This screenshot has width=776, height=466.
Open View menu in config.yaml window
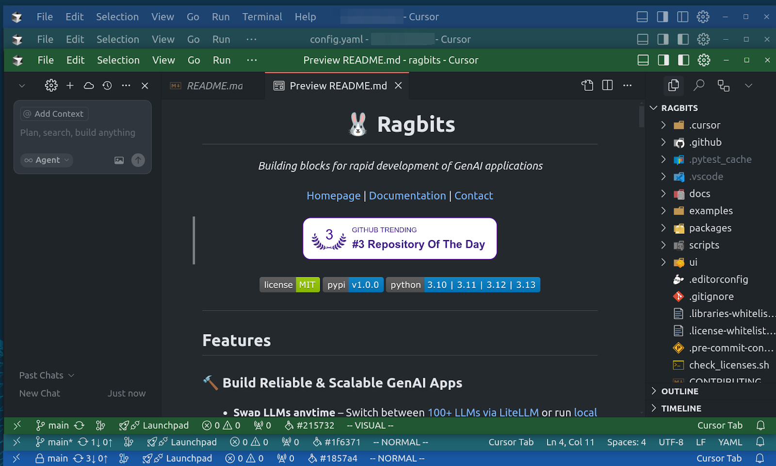(163, 39)
